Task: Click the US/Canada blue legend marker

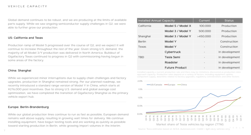Action: pyautogui.click(x=148, y=85)
